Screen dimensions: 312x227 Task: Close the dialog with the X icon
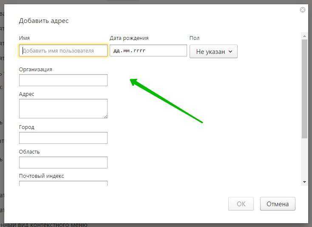tap(303, 10)
